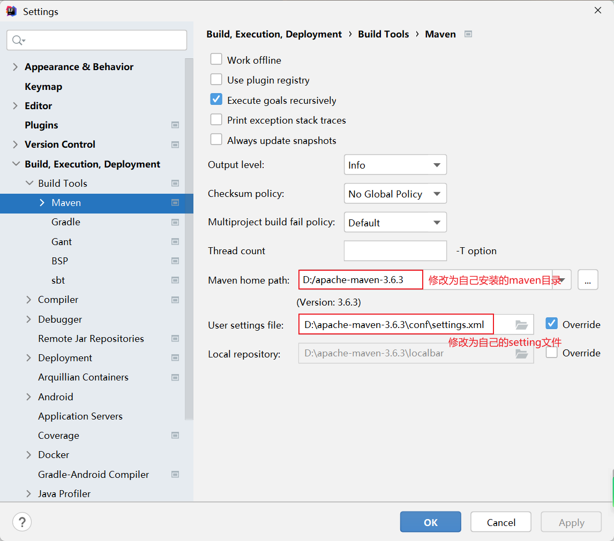Browse for user settings file folder icon
This screenshot has height=541, width=614.
(x=521, y=325)
